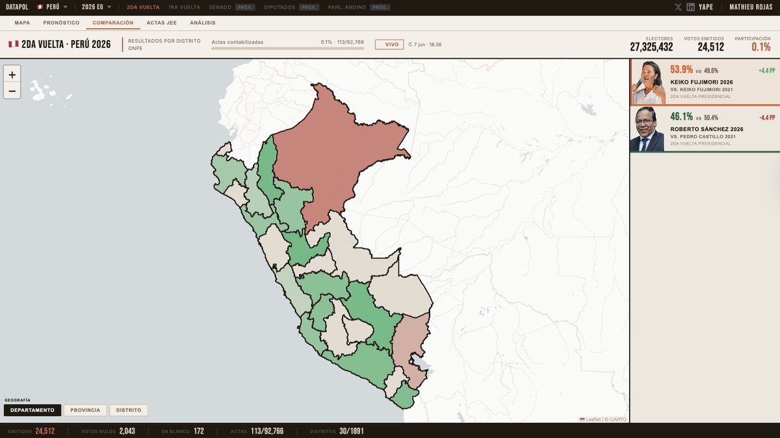This screenshot has height=438, width=780.
Task: Select the 1RA VUELTA top nav item
Action: 184,7
